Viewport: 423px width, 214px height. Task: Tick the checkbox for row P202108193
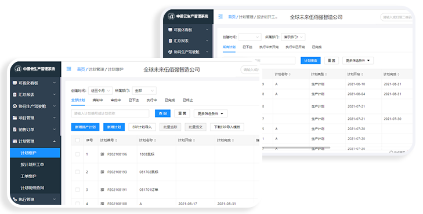coord(77,172)
